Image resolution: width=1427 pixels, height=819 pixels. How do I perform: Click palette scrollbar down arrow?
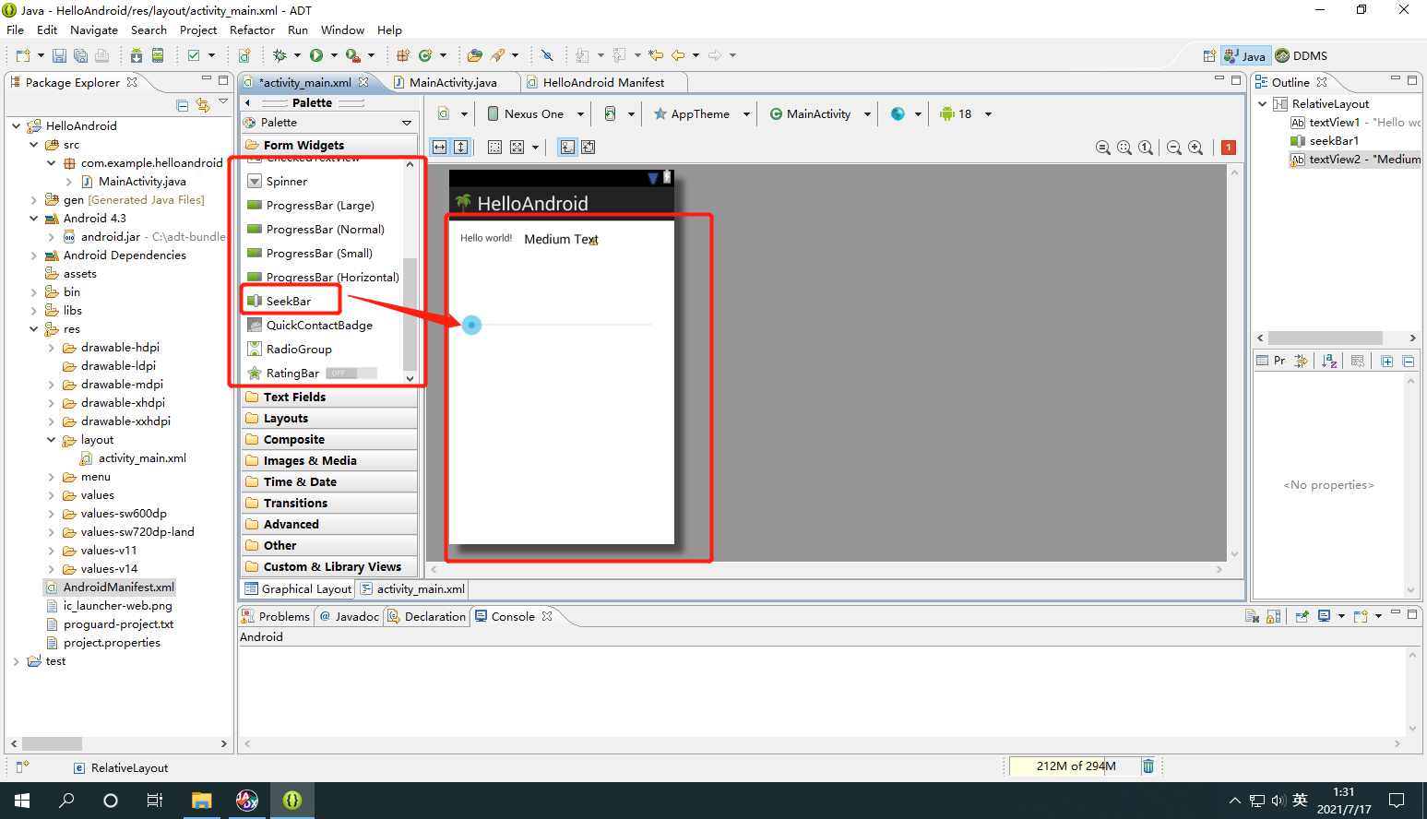point(410,378)
